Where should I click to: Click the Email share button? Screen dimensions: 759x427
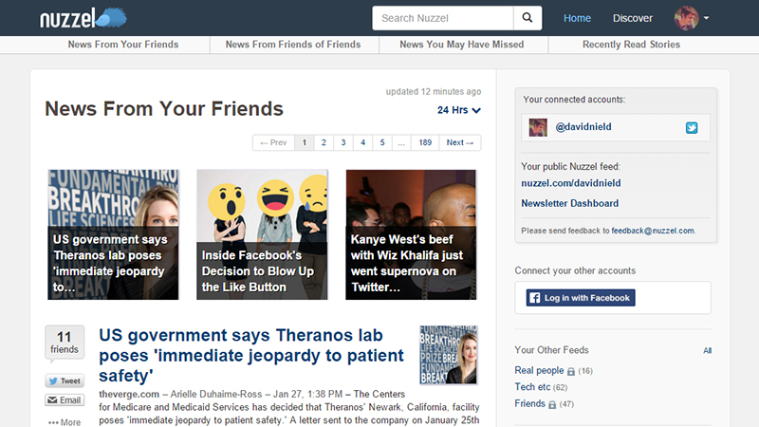point(65,399)
